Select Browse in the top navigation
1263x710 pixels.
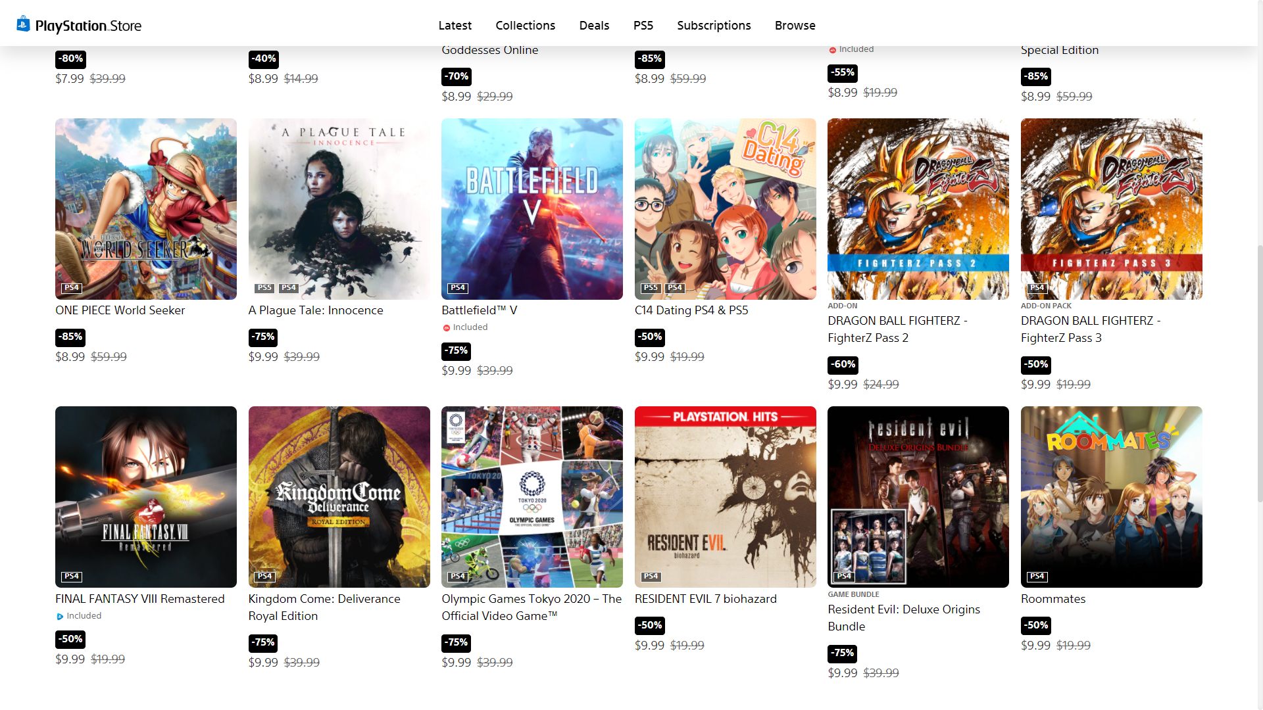(795, 25)
